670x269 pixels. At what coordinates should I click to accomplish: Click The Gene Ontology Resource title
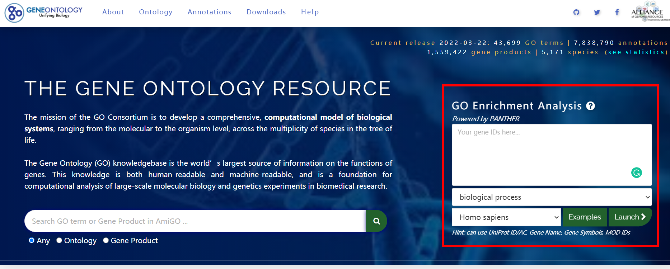[x=208, y=89]
